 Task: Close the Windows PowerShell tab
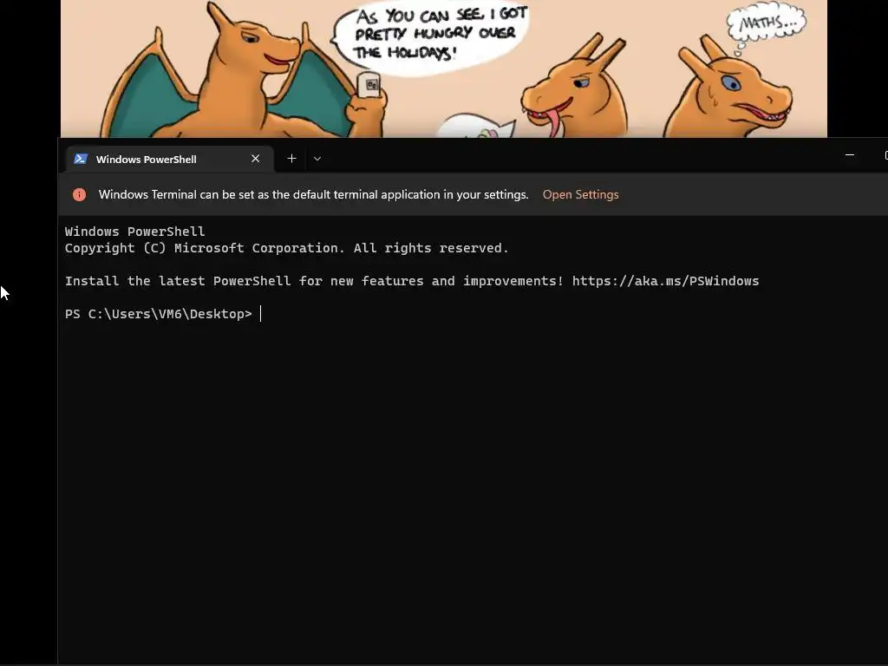pyautogui.click(x=256, y=159)
